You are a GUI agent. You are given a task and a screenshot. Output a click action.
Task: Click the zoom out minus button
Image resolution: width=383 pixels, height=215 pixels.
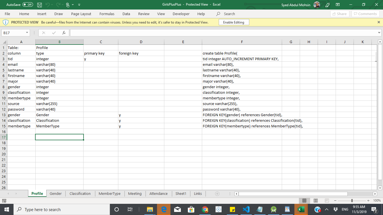pos(335,200)
